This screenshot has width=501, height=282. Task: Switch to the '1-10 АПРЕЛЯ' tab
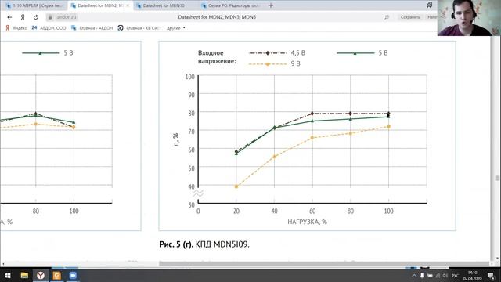[x=34, y=5]
